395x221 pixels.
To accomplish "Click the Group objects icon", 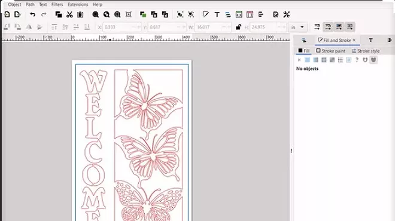I will click(x=180, y=14).
